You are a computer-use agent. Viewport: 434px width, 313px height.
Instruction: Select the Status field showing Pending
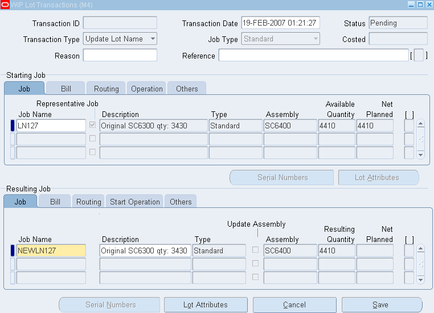[x=398, y=23]
